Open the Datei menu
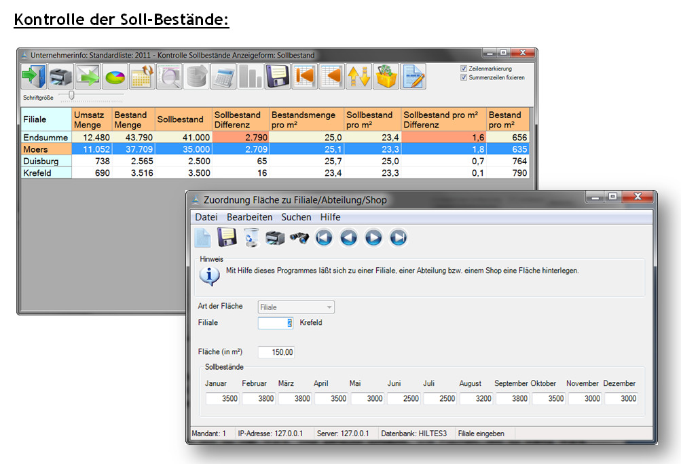This screenshot has width=681, height=464. coord(206,217)
